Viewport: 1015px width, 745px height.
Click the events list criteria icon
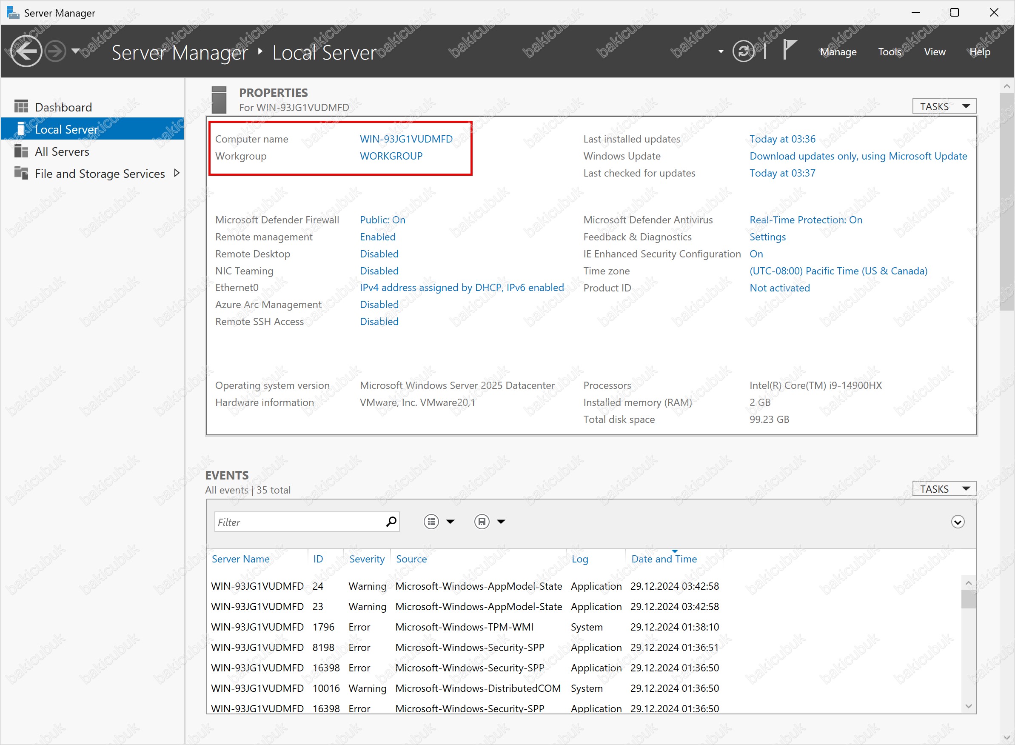point(431,522)
